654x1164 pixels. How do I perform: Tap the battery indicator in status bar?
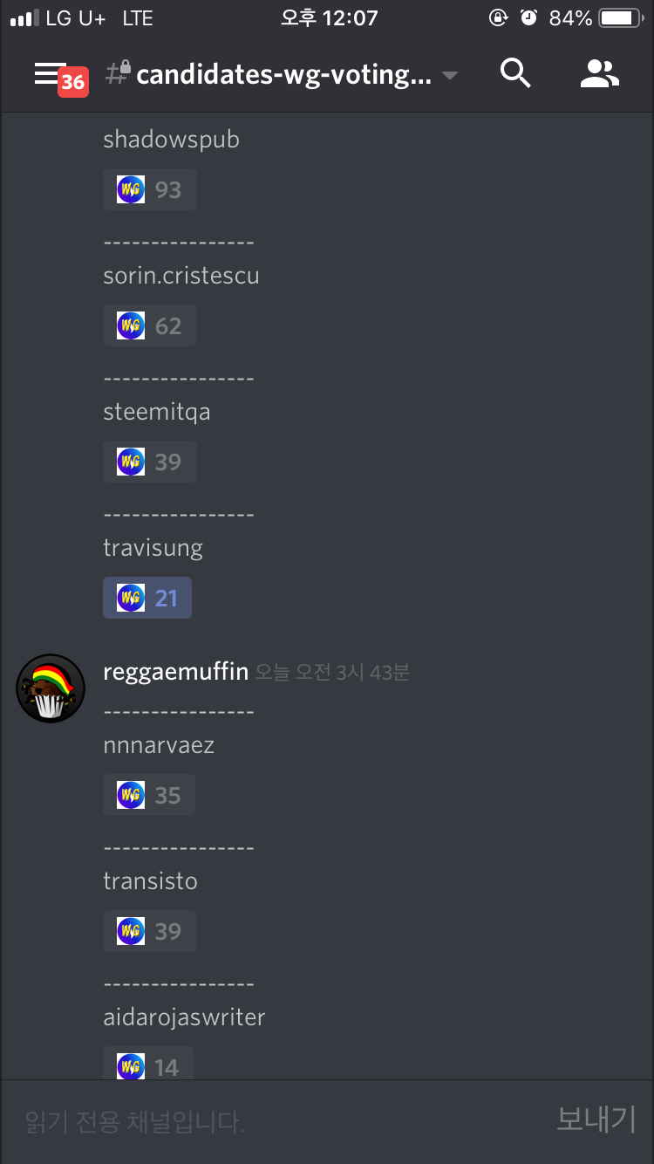[x=621, y=18]
